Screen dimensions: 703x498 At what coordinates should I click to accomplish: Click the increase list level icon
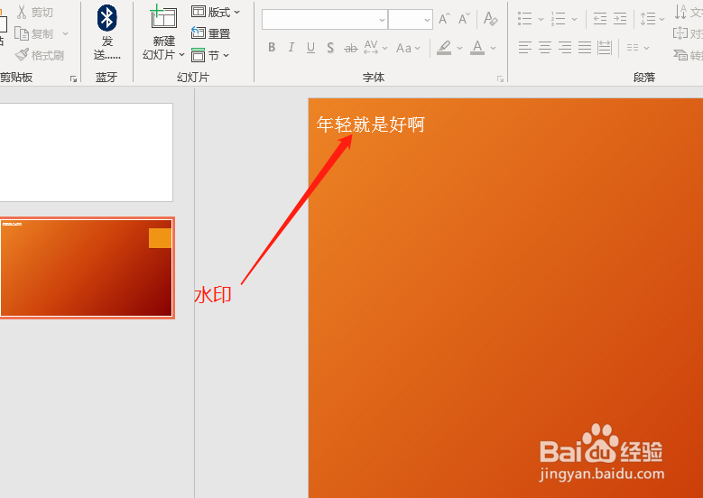(x=620, y=19)
